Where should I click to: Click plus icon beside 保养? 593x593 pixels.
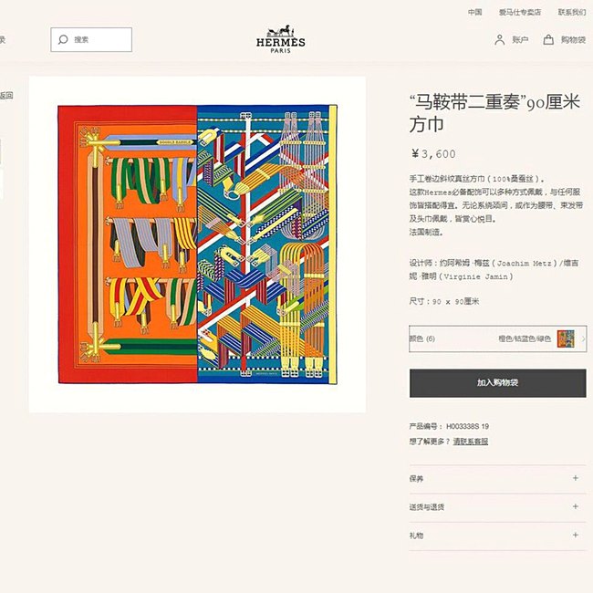pyautogui.click(x=576, y=478)
